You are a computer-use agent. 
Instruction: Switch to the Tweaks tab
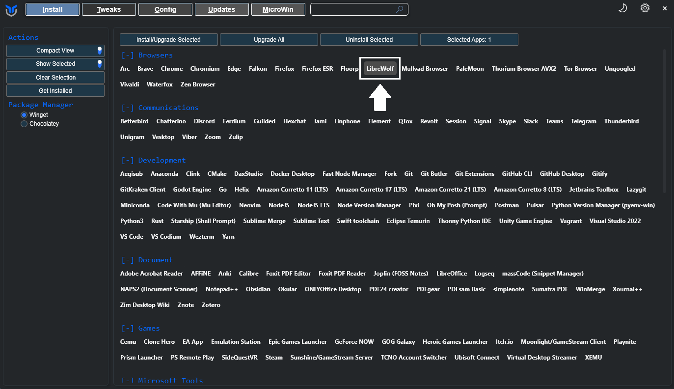[109, 9]
